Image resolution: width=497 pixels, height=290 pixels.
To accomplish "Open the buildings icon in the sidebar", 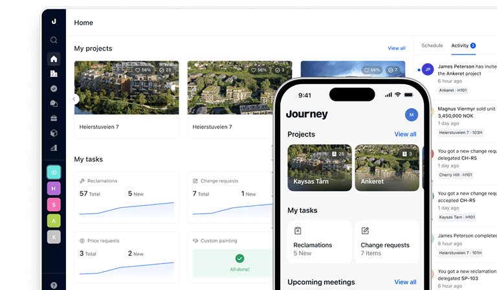I will [x=54, y=74].
